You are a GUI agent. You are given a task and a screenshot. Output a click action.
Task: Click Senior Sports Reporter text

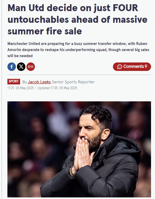(x=73, y=82)
